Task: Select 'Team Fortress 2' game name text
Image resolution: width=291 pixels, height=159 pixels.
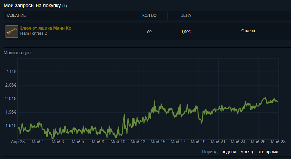Action: pos(33,33)
